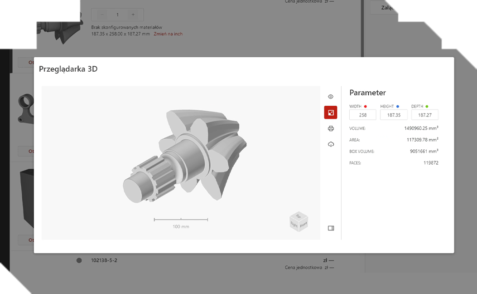Click the HEIGHT value field
The width and height of the screenshot is (477, 294).
coord(393,115)
